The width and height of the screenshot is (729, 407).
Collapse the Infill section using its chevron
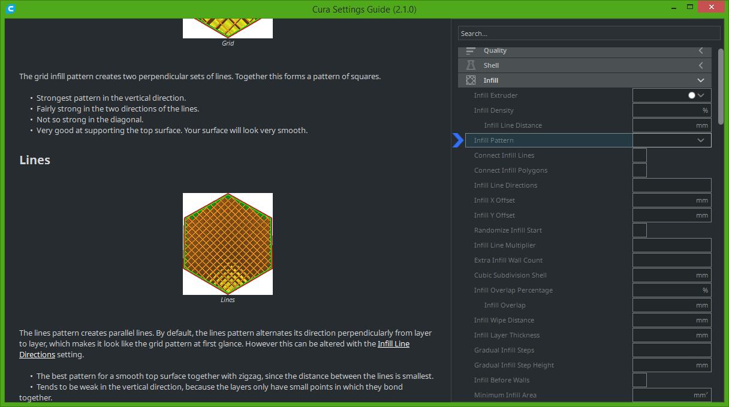[x=700, y=80]
